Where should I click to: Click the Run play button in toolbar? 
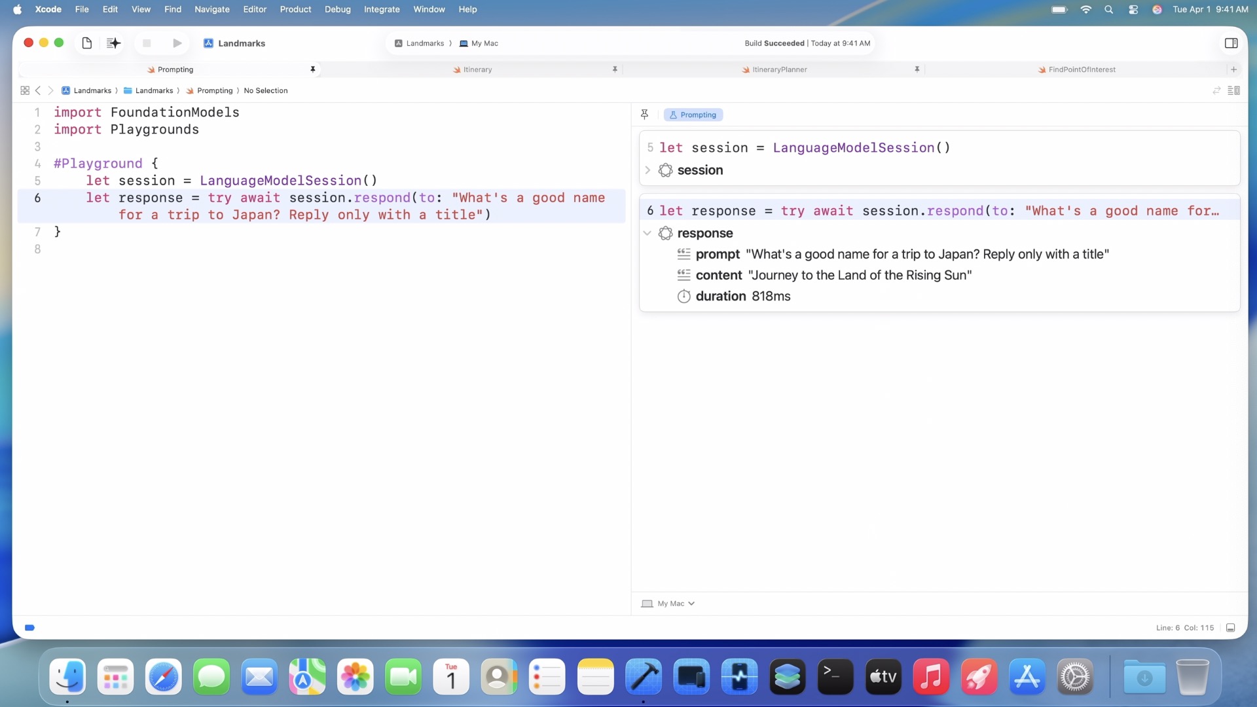(x=177, y=43)
